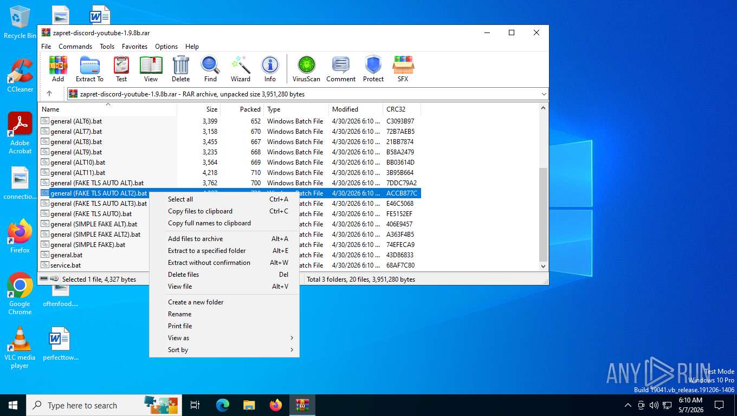Viewport: 737px width, 416px height.
Task: Click the Add toolbar icon
Action: [58, 69]
